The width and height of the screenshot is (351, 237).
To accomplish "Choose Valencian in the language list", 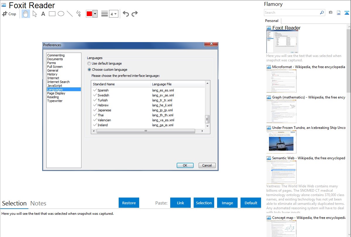I will point(104,120).
